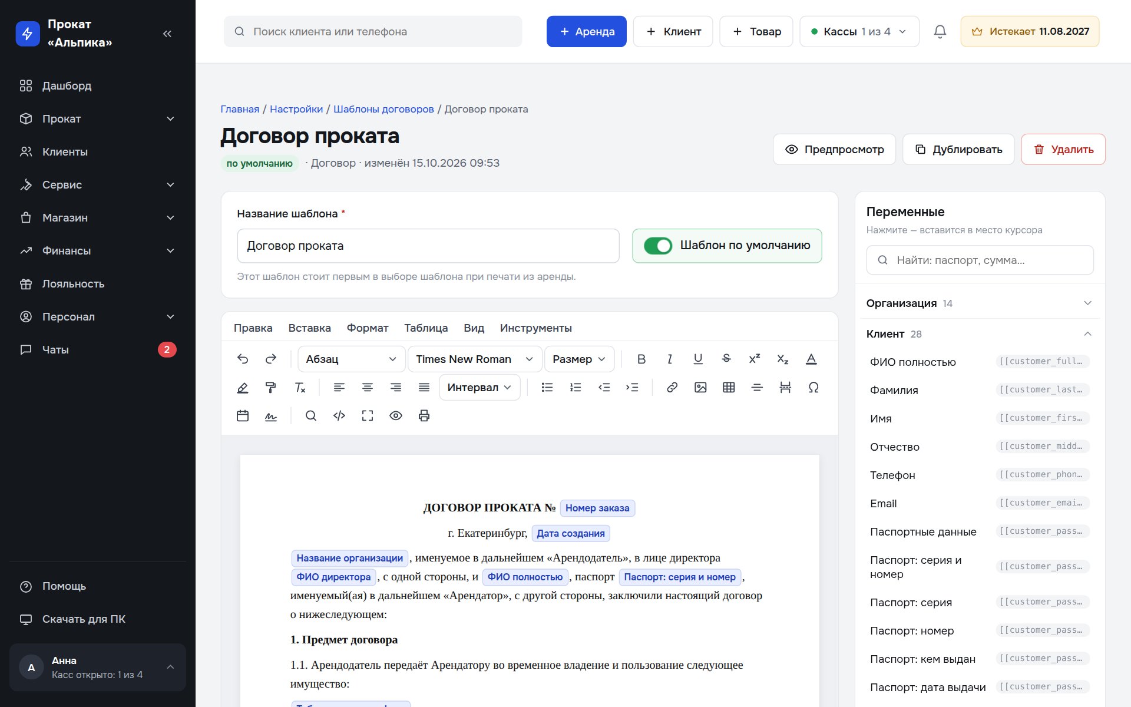Click the Удалить button
1131x707 pixels.
click(1063, 149)
